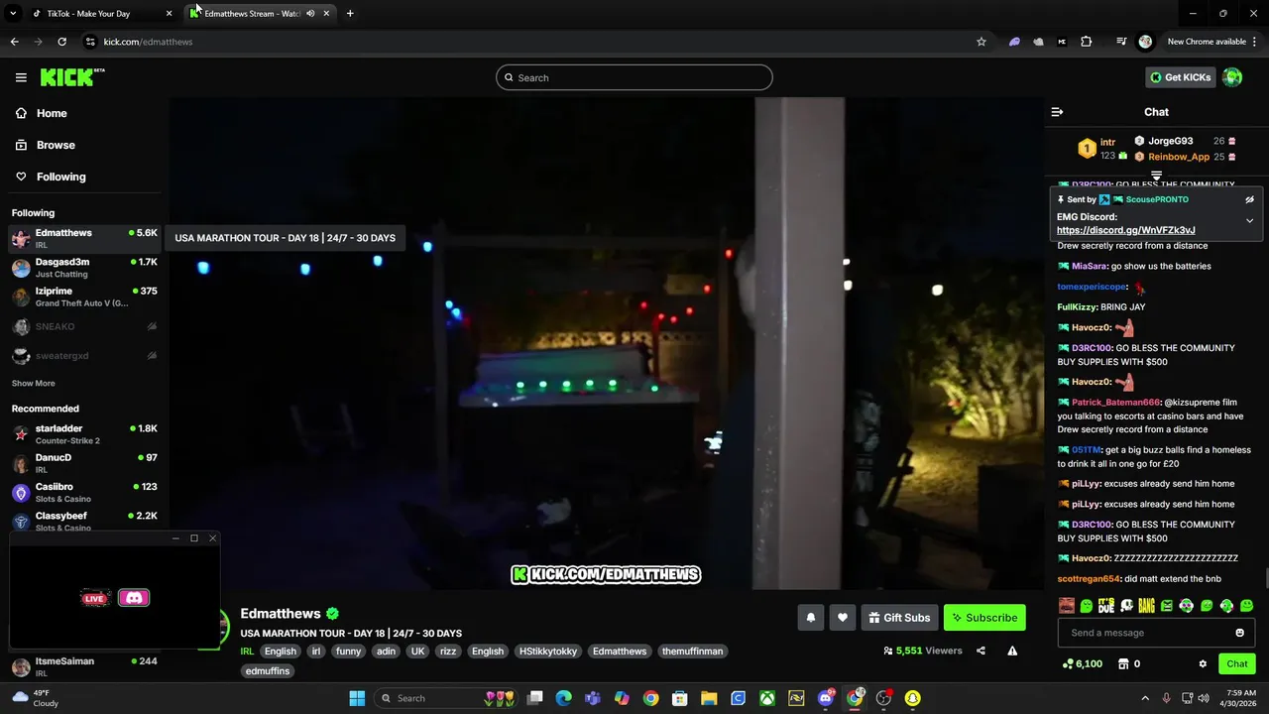Open Casiibro recommended channel
This screenshot has height=714, width=1269.
pyautogui.click(x=84, y=492)
